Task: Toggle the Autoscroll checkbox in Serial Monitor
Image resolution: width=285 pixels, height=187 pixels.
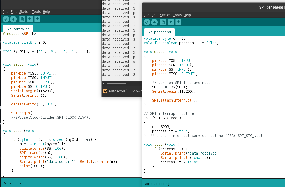Action: coord(105,91)
